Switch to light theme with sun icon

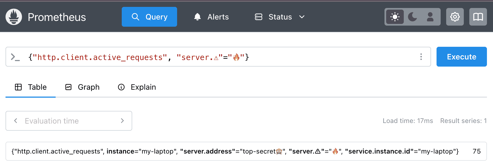[x=395, y=17]
